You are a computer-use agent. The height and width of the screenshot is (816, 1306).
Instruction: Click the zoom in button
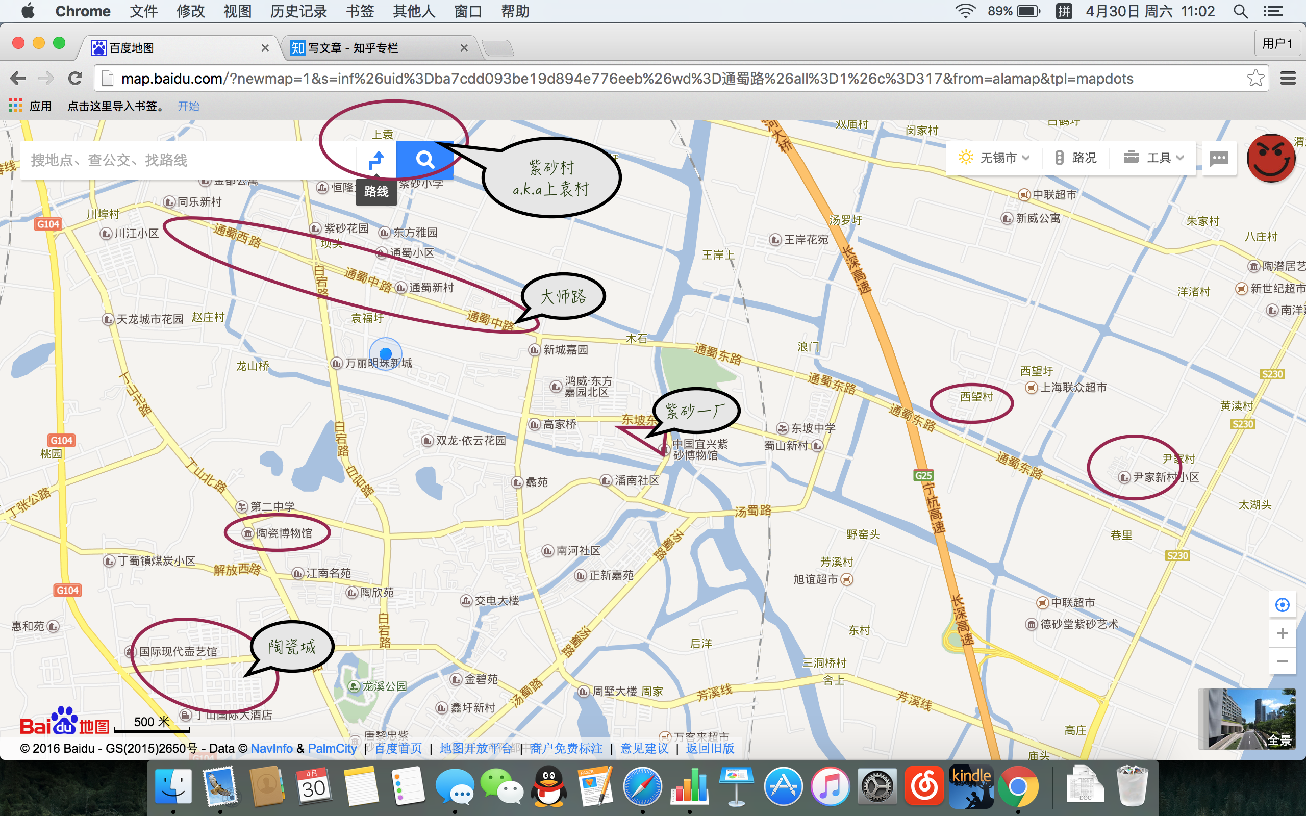(x=1280, y=633)
